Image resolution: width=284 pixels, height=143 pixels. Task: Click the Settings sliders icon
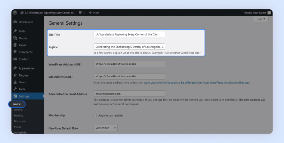coord(15,96)
